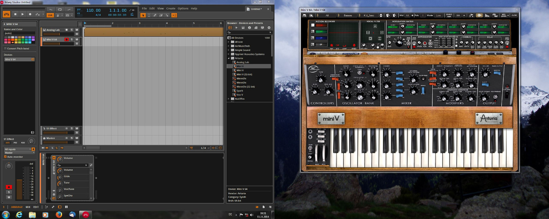Screen dimensions: 549x219
Task: Solo the S1 Effect track
Action: pos(72,128)
